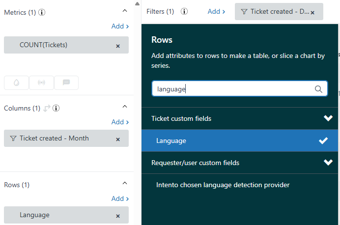Screen dimensions: 340x225
Task: Click the Filters info icon
Action: click(184, 11)
